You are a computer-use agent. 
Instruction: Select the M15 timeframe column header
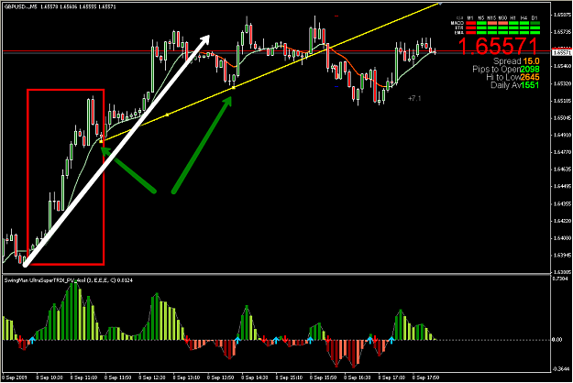pos(491,18)
